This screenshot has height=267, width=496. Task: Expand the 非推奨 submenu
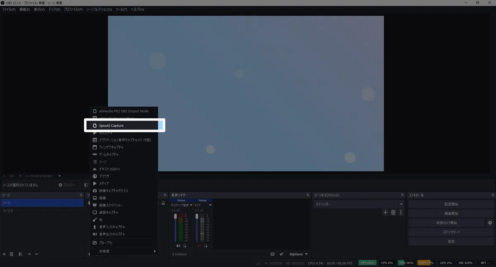pyautogui.click(x=124, y=251)
